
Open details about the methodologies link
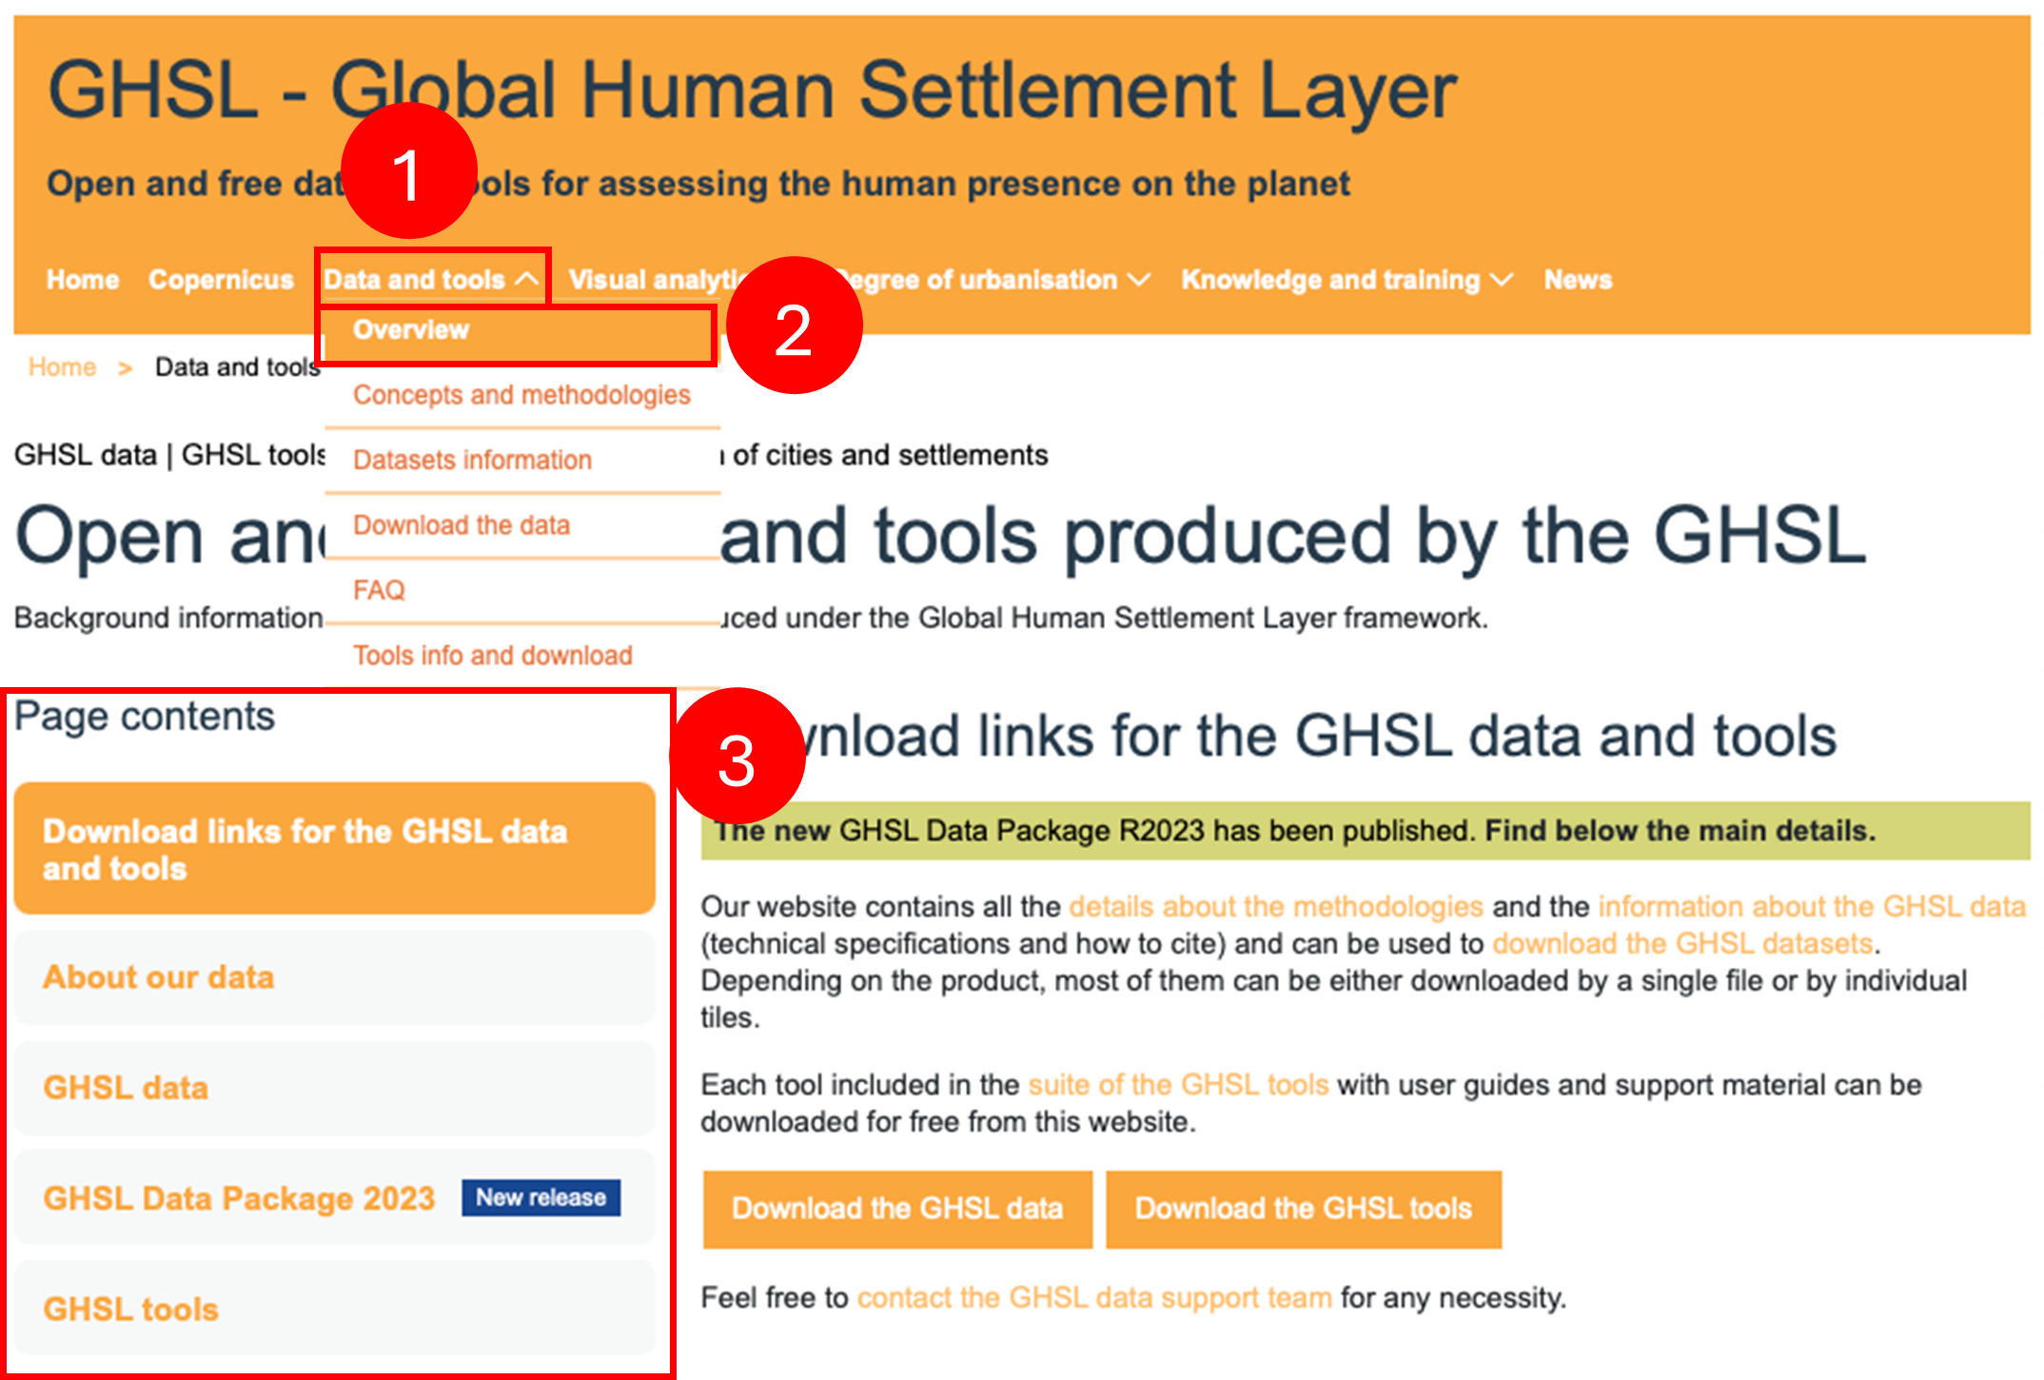1276,907
